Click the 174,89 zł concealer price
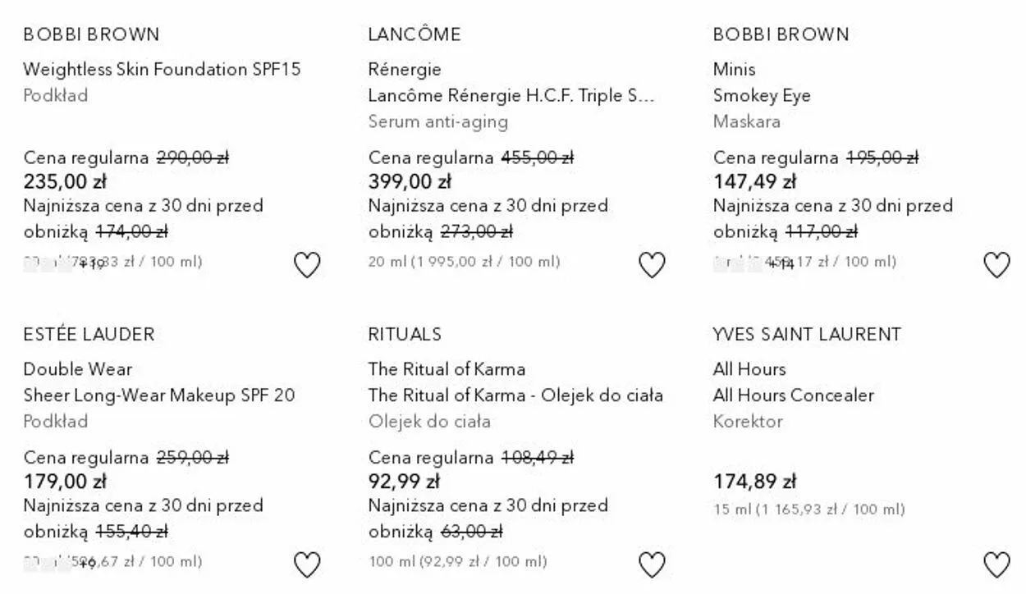Viewport: 1026px width, 594px height. point(754,481)
